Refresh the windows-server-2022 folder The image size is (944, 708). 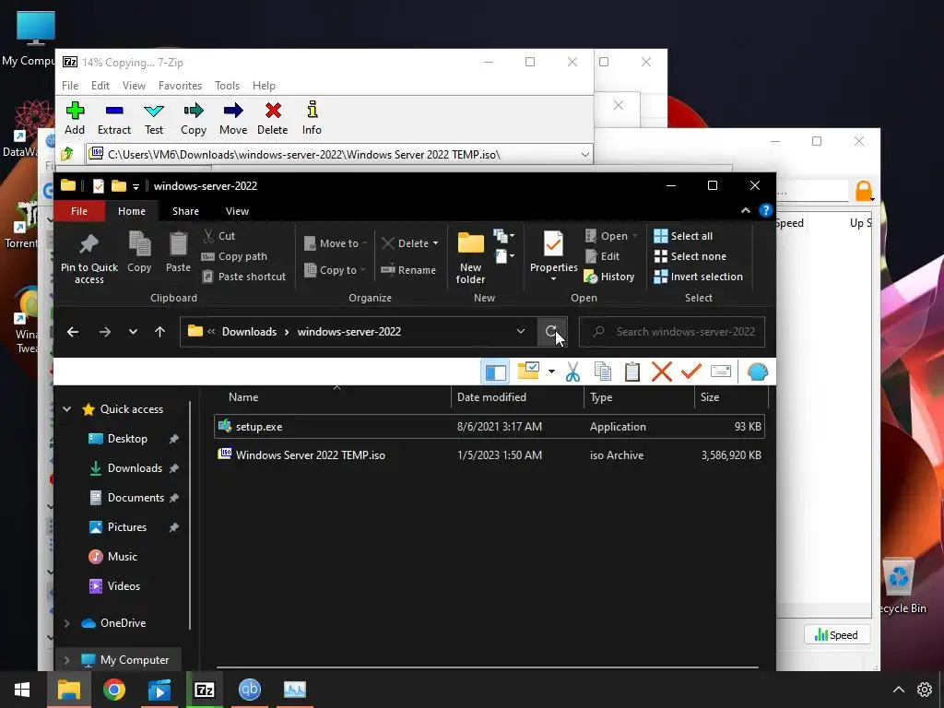[x=551, y=331]
